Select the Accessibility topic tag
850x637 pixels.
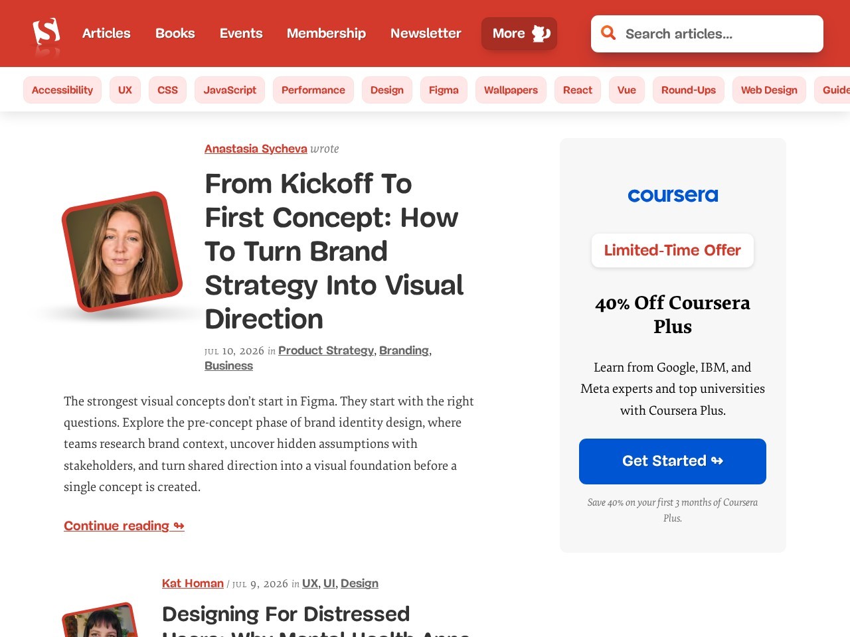coord(62,90)
